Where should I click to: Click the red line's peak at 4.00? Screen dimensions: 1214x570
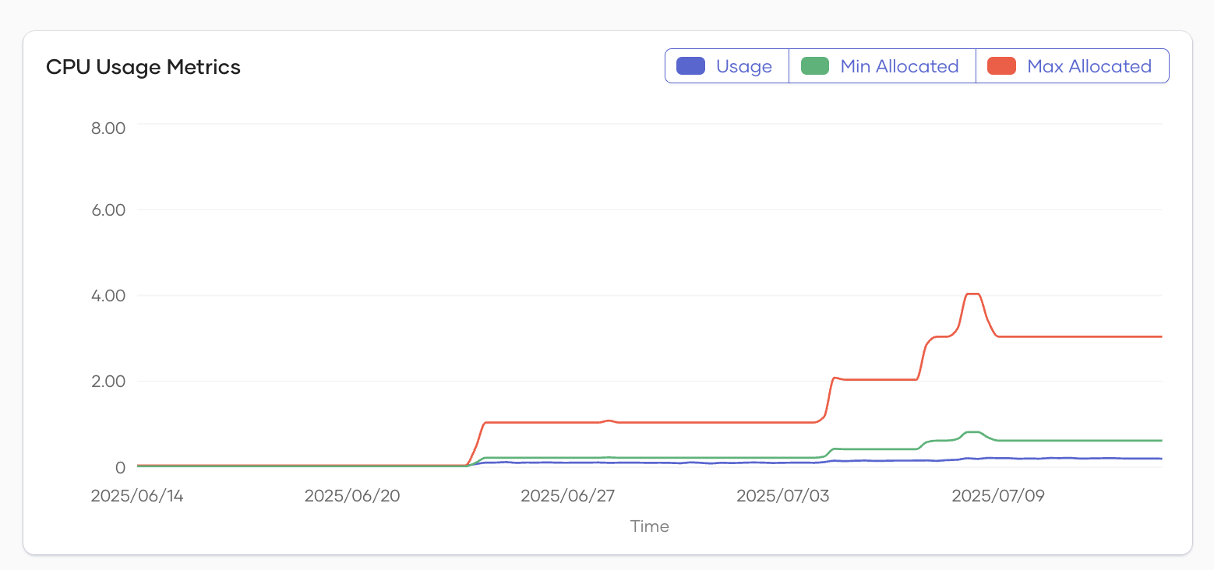[972, 294]
